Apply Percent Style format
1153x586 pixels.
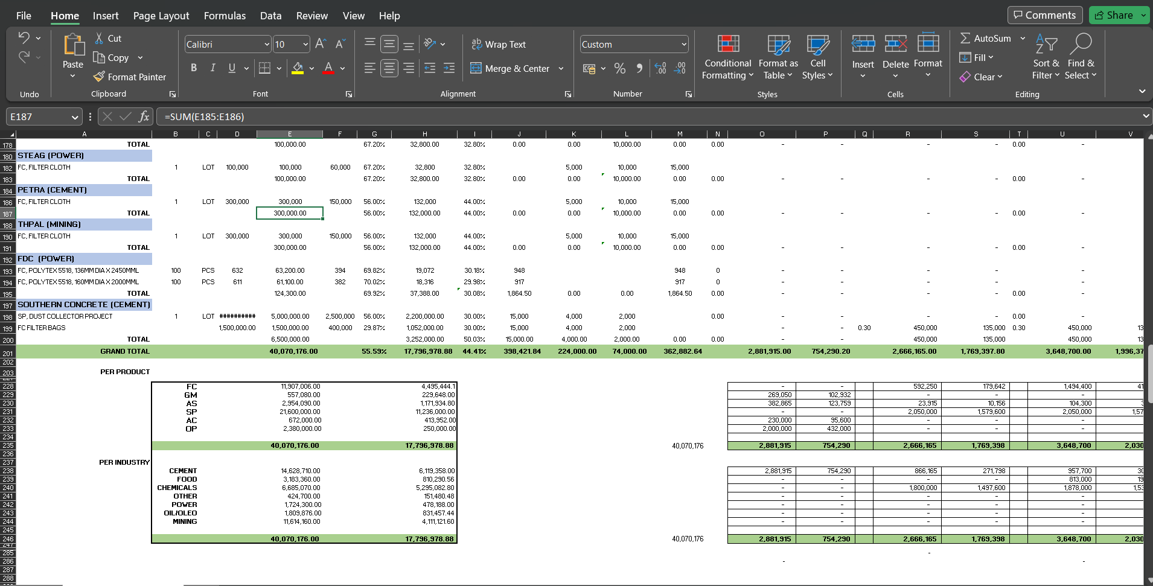[x=619, y=68]
